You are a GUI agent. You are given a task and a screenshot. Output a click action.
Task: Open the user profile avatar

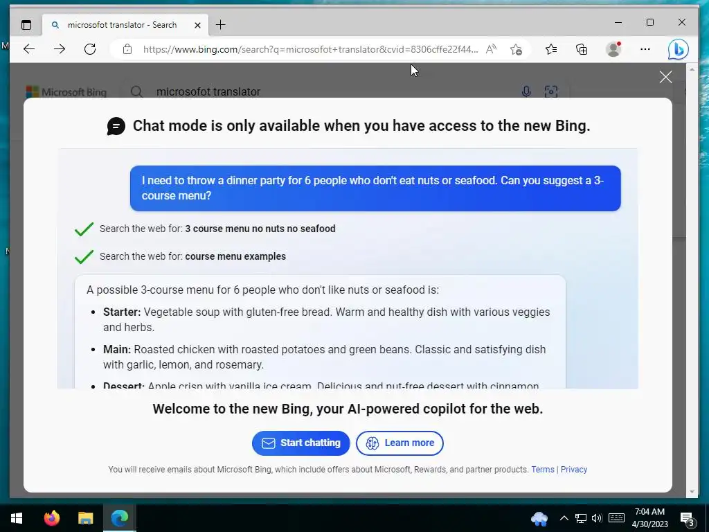[x=613, y=49]
